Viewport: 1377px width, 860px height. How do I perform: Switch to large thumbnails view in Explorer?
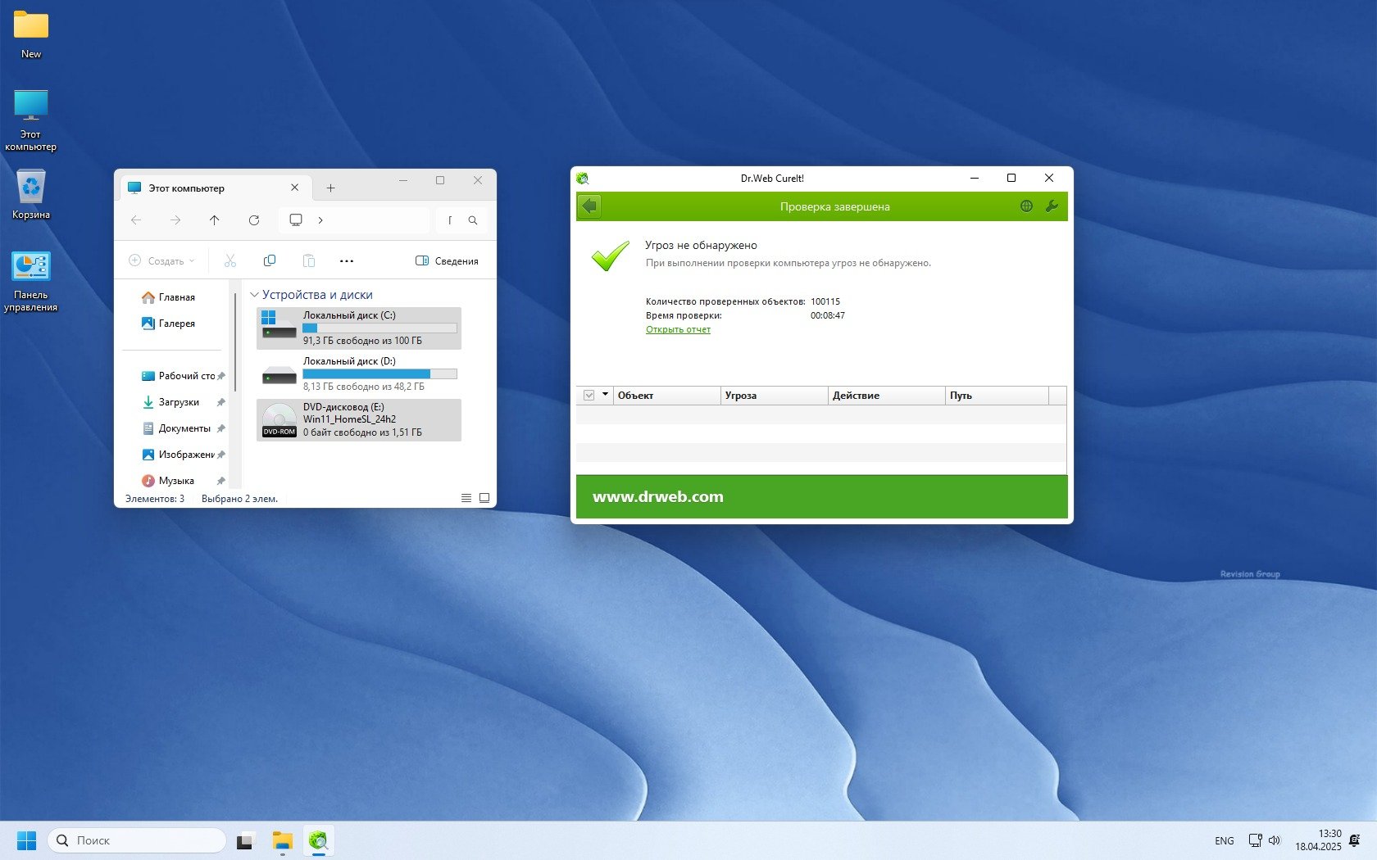484,498
